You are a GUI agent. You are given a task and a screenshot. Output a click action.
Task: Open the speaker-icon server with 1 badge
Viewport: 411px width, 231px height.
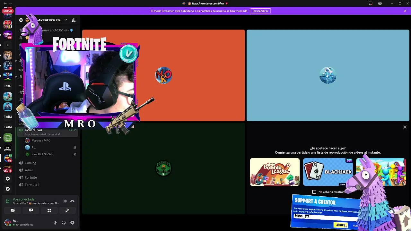coord(8,65)
